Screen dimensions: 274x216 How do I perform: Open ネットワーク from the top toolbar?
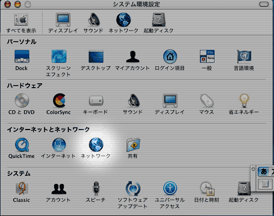[x=124, y=20]
